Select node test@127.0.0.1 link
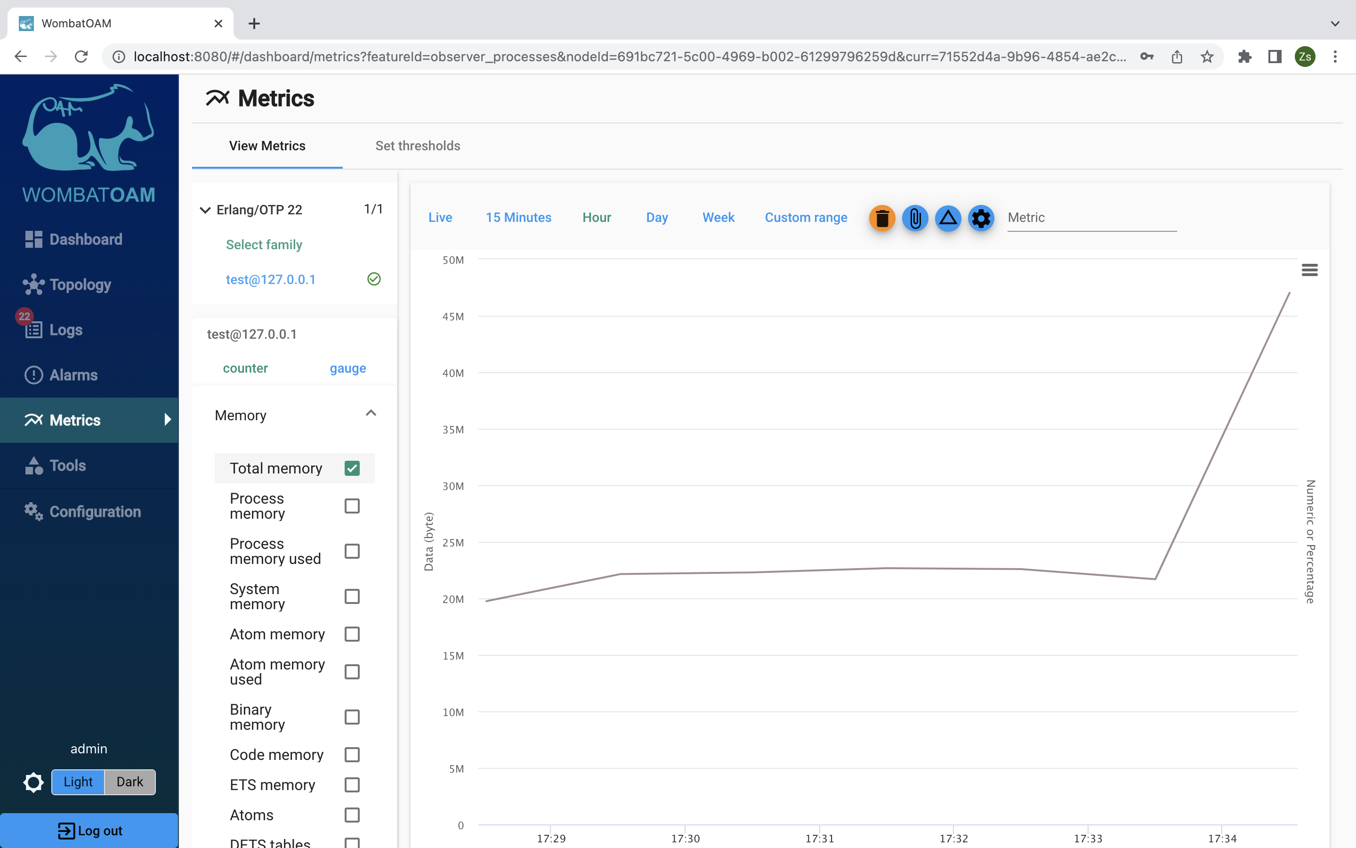The height and width of the screenshot is (848, 1356). (271, 279)
